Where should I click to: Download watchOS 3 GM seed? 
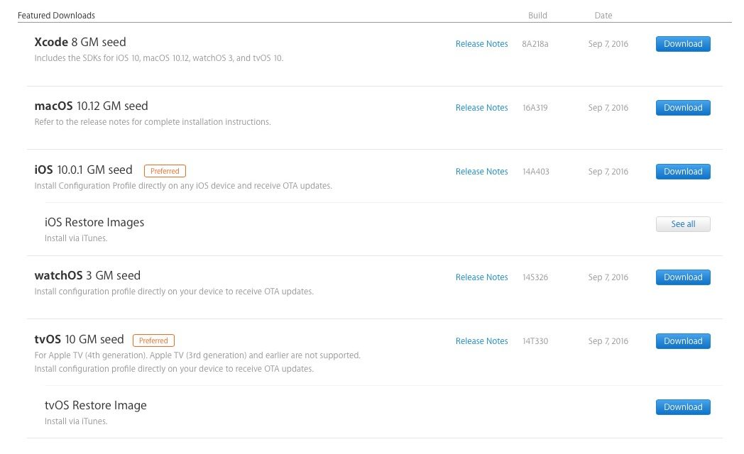(x=683, y=277)
